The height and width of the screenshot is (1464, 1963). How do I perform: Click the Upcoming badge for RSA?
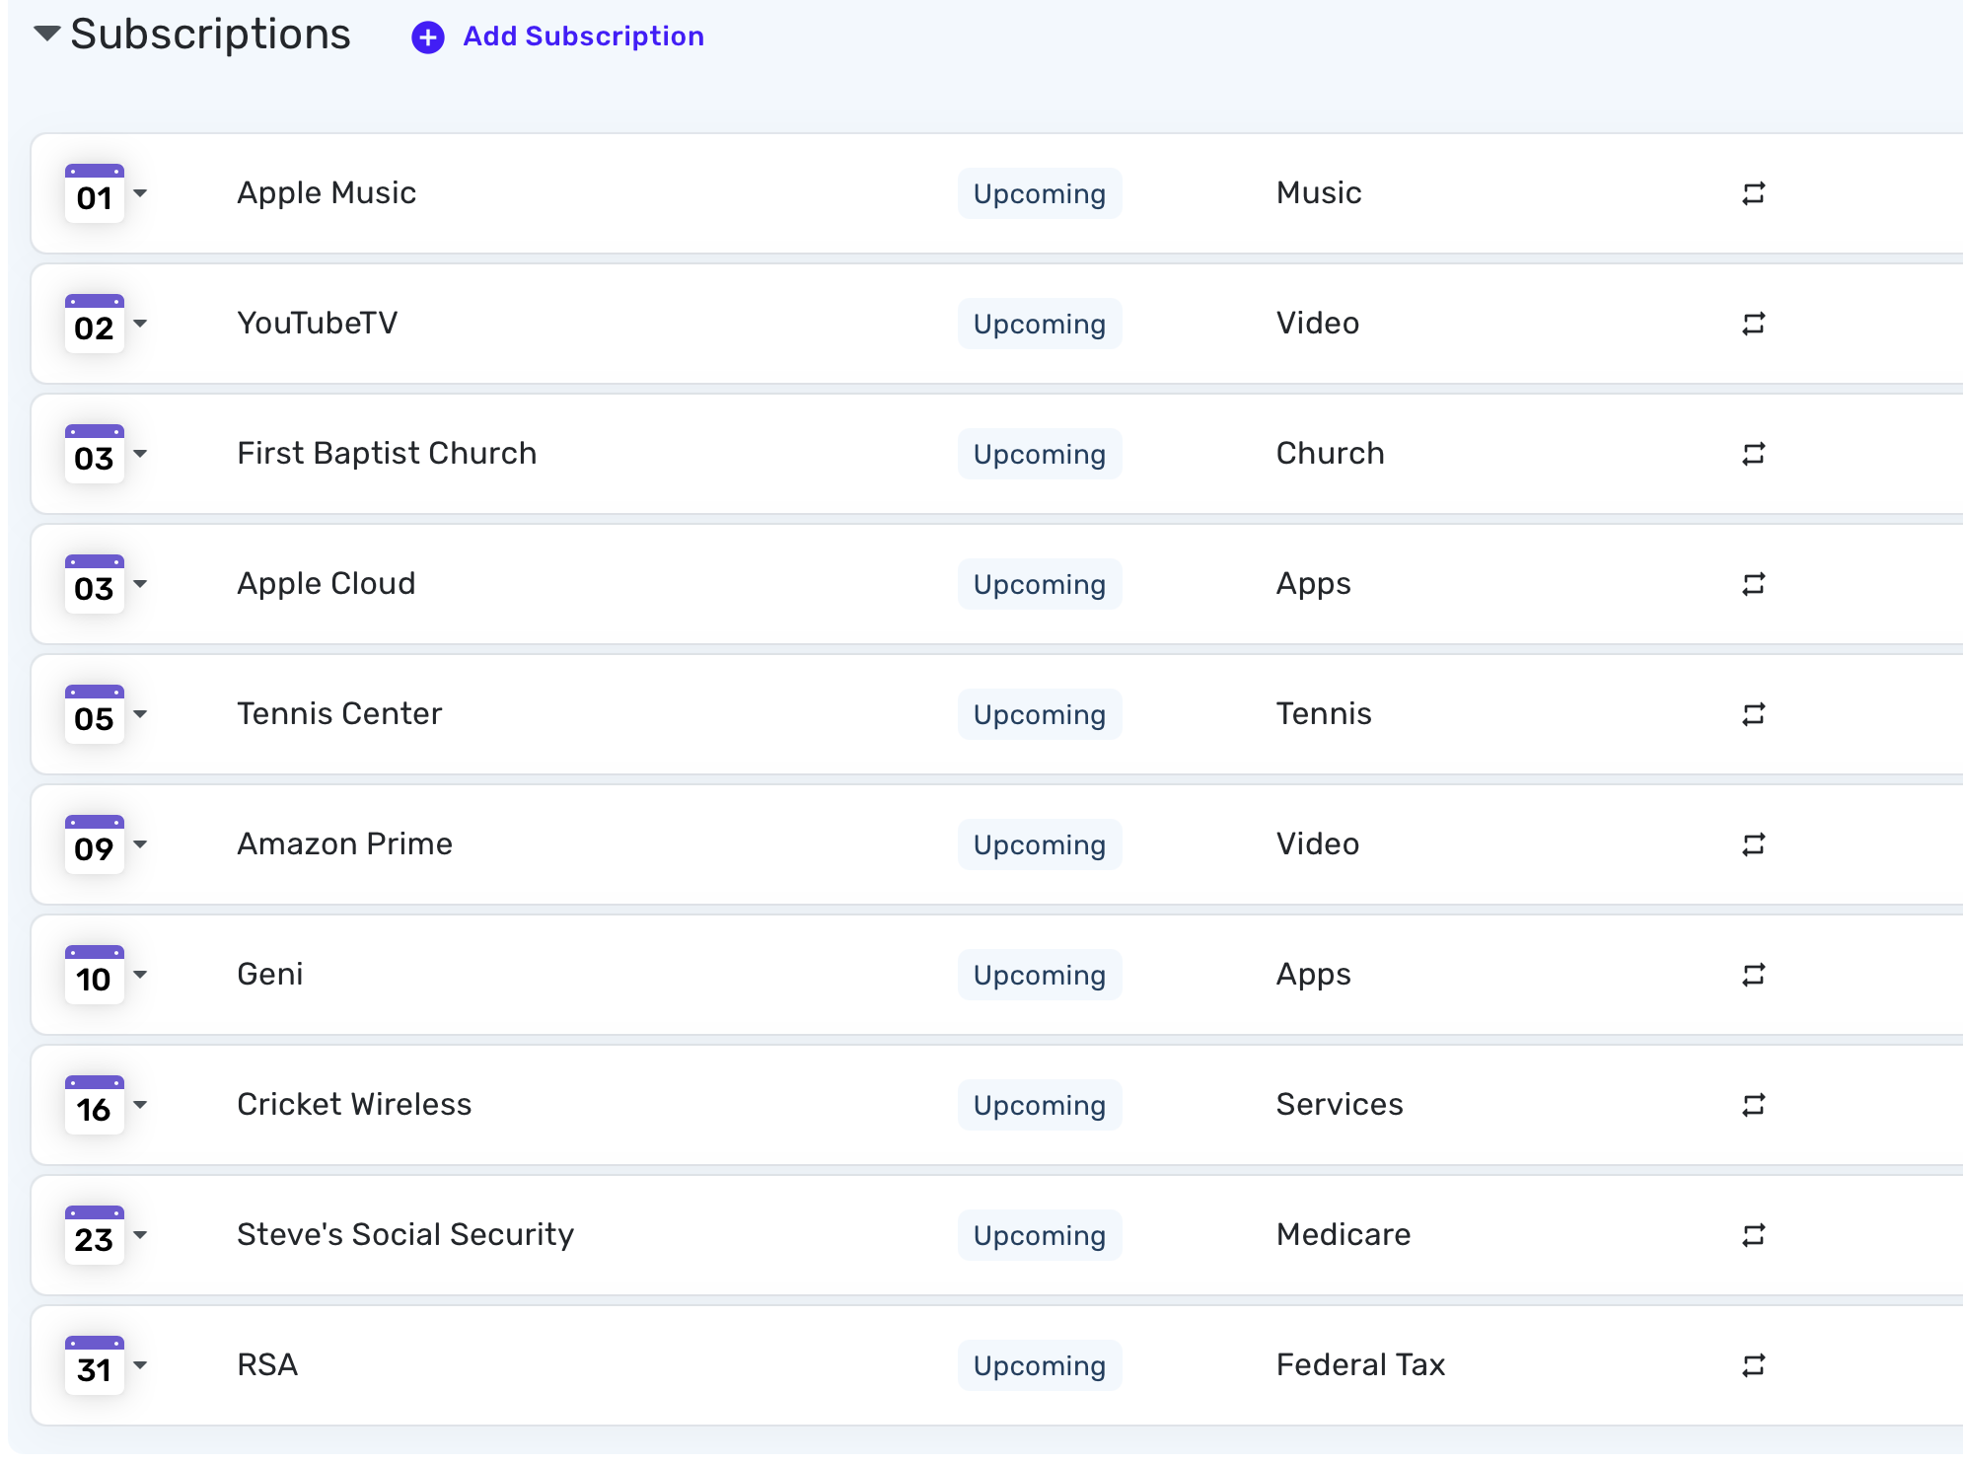[1040, 1365]
